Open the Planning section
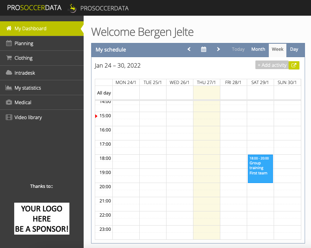 pos(42,43)
